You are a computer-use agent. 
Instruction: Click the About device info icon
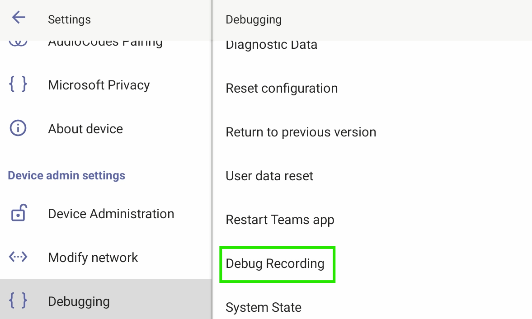[18, 128]
